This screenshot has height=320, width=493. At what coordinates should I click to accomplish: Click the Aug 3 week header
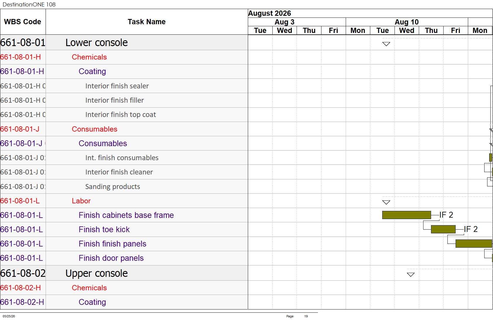click(x=297, y=22)
